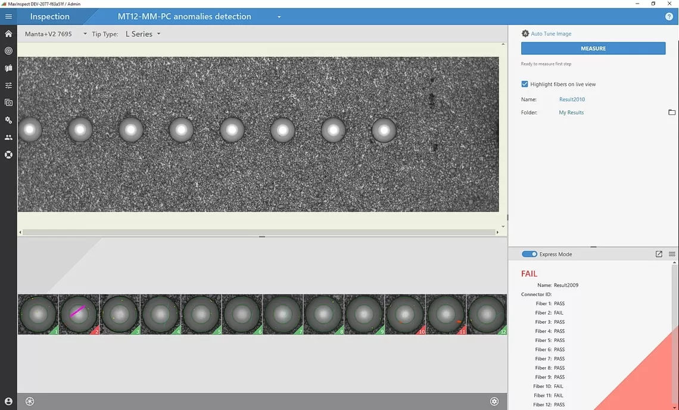
Task: Select fiber 8 thumbnail
Action: (324, 314)
